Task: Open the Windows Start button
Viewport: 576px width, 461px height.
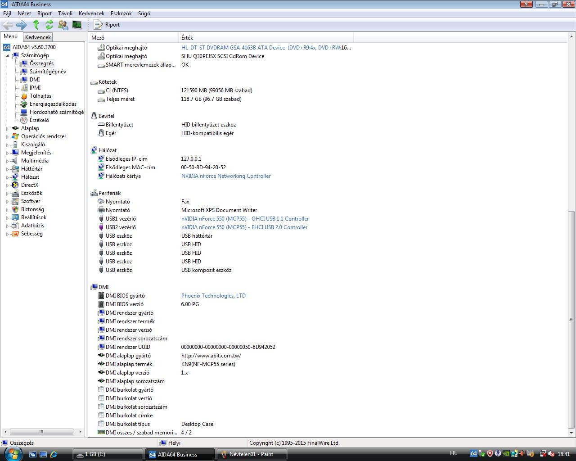Action: (x=12, y=454)
